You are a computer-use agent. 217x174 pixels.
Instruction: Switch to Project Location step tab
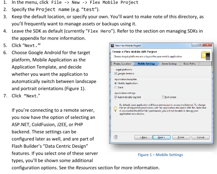pos(122,64)
